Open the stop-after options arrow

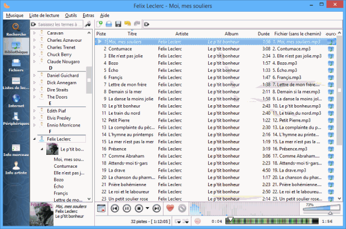147,208
